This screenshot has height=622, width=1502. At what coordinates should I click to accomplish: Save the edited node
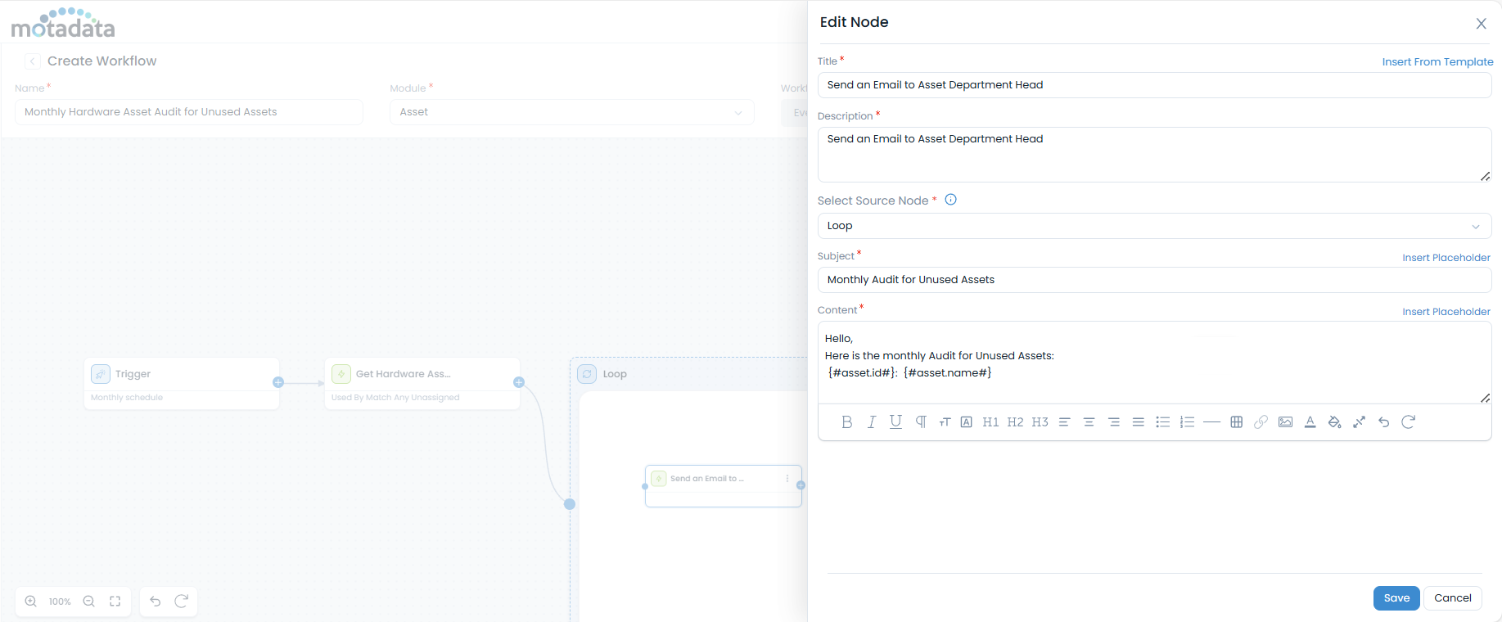click(1396, 598)
